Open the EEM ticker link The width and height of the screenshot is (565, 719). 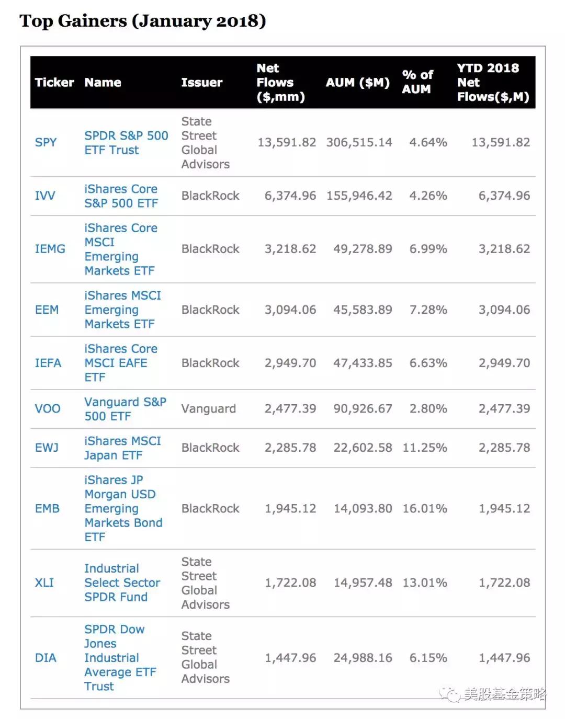pyautogui.click(x=47, y=310)
